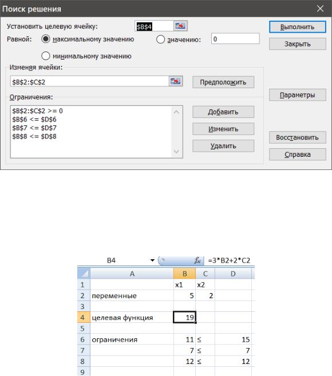Click cell B8 containing 12

click(184, 361)
